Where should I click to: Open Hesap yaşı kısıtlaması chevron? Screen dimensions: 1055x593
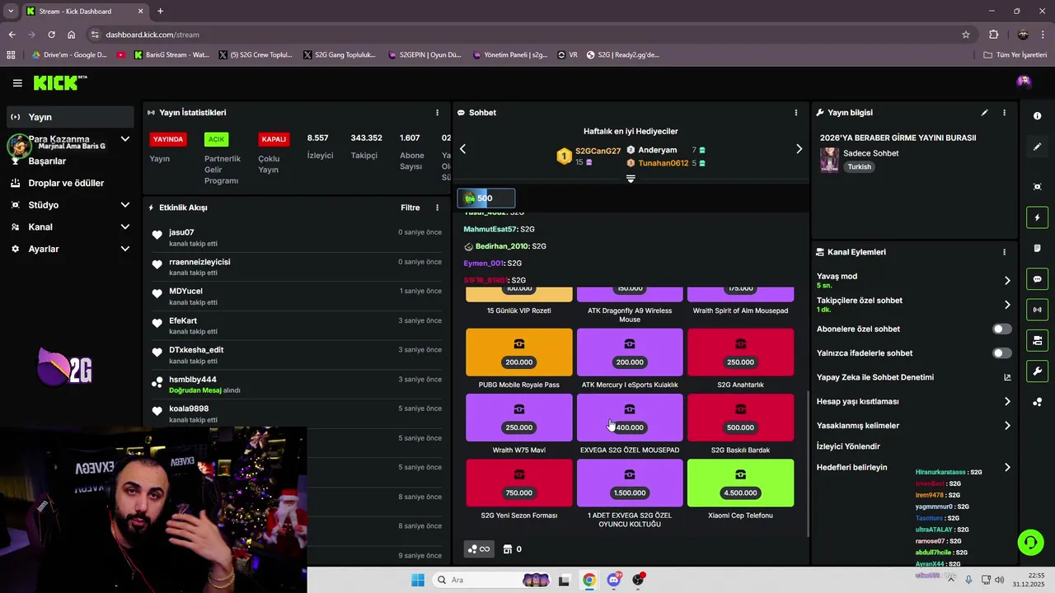tap(1006, 402)
